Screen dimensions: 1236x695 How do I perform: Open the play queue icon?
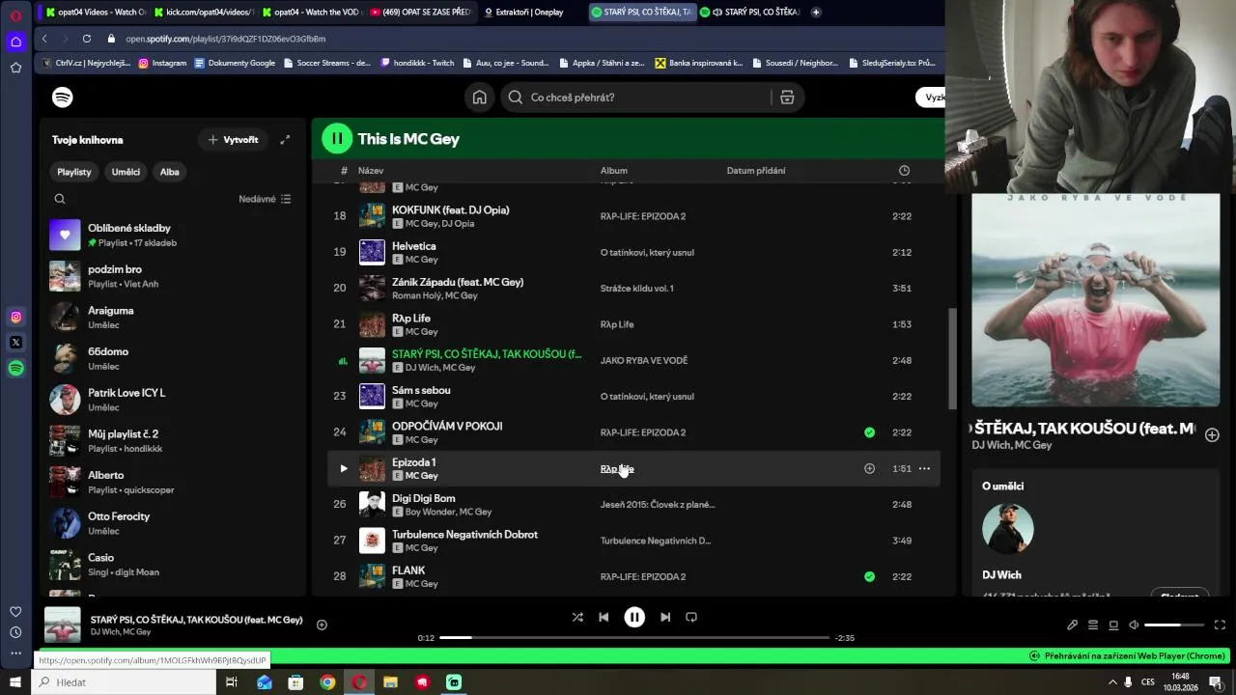(x=1093, y=625)
